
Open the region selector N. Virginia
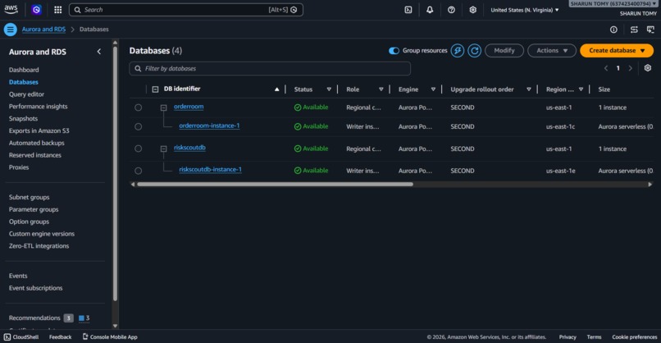pyautogui.click(x=524, y=10)
